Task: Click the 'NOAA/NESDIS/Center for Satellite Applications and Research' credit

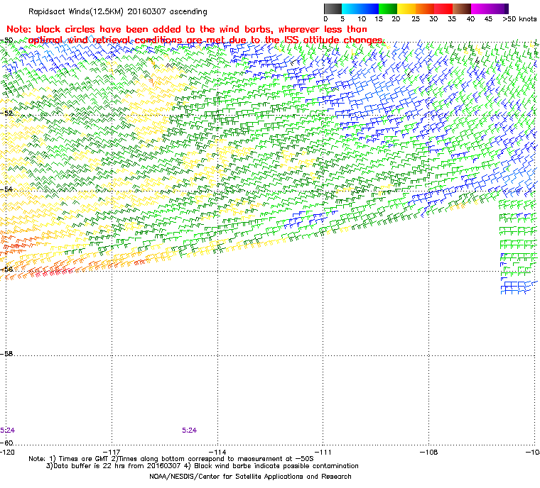Action: coord(250,477)
